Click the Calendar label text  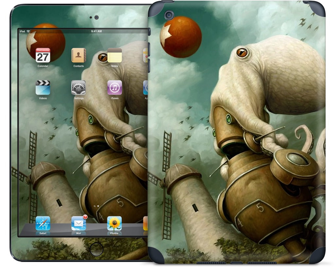43,66
